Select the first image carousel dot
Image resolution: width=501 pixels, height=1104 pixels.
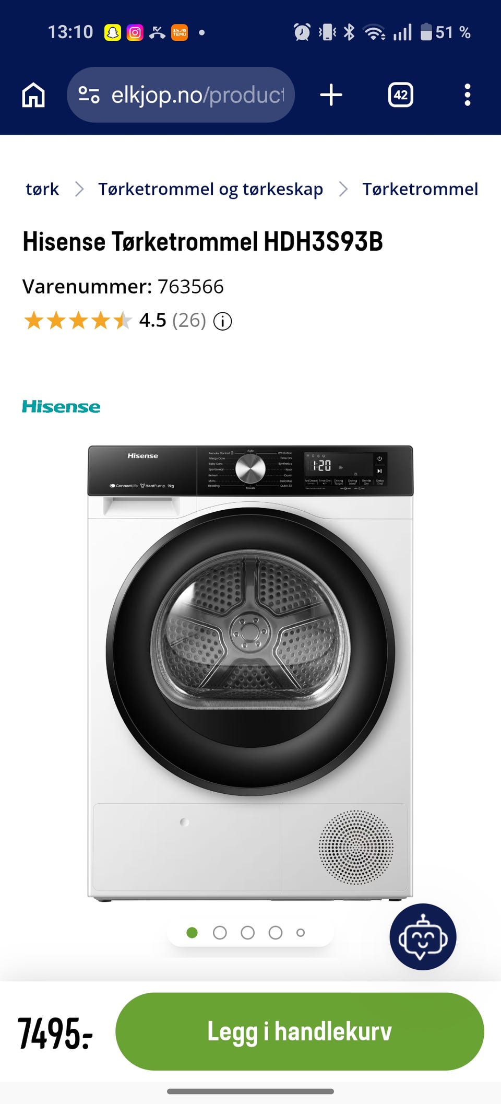pyautogui.click(x=192, y=933)
